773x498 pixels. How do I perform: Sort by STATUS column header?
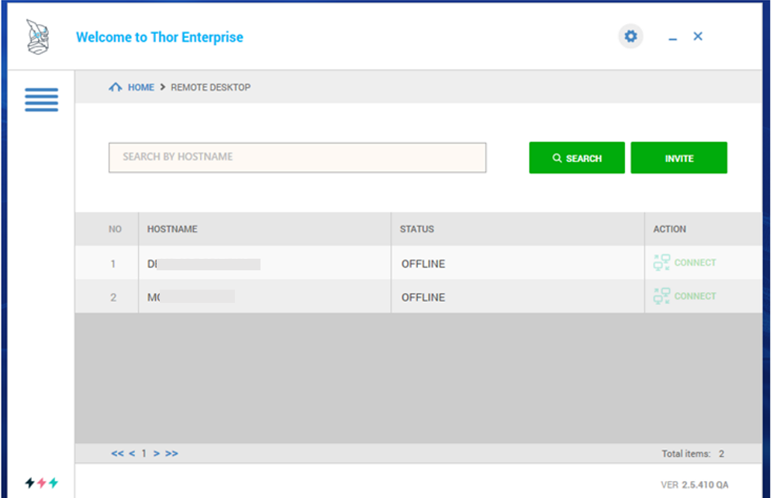tap(416, 229)
